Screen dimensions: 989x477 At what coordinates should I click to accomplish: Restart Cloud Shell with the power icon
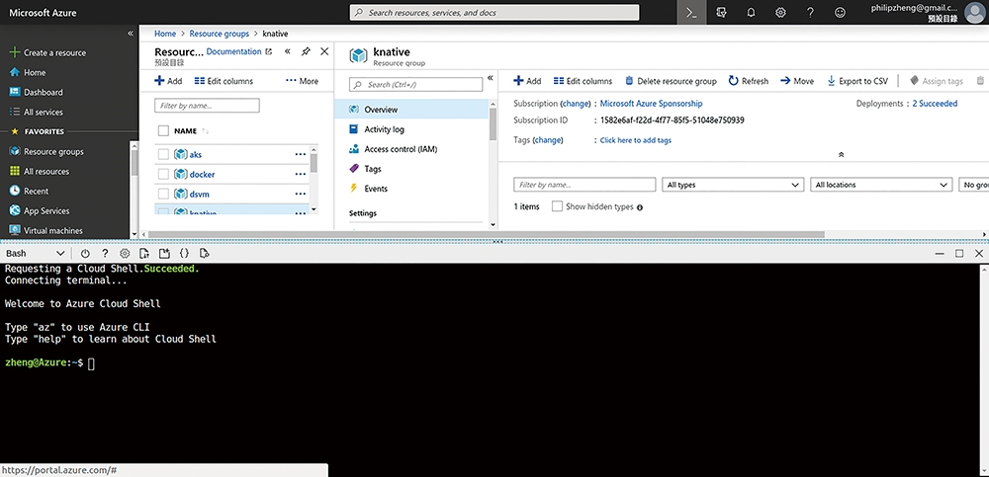85,253
